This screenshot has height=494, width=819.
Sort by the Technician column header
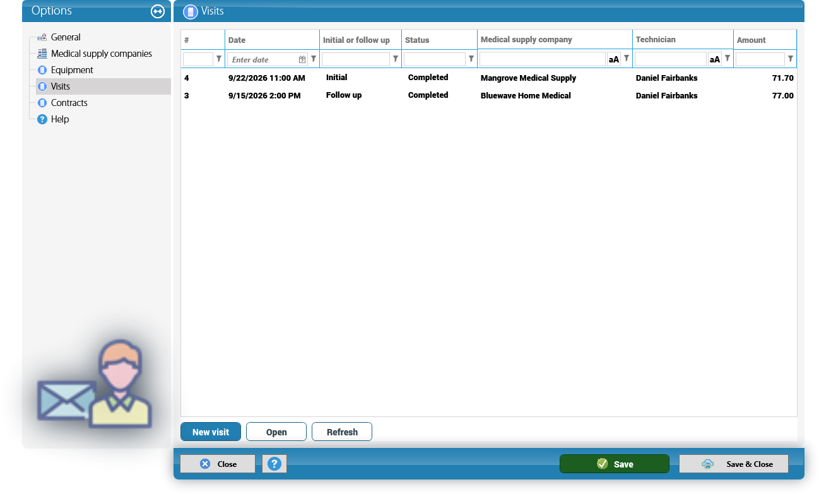click(683, 39)
